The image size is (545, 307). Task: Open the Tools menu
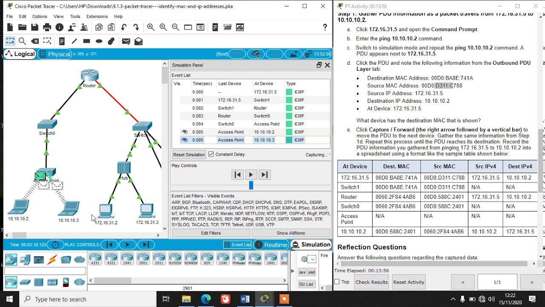(75, 16)
